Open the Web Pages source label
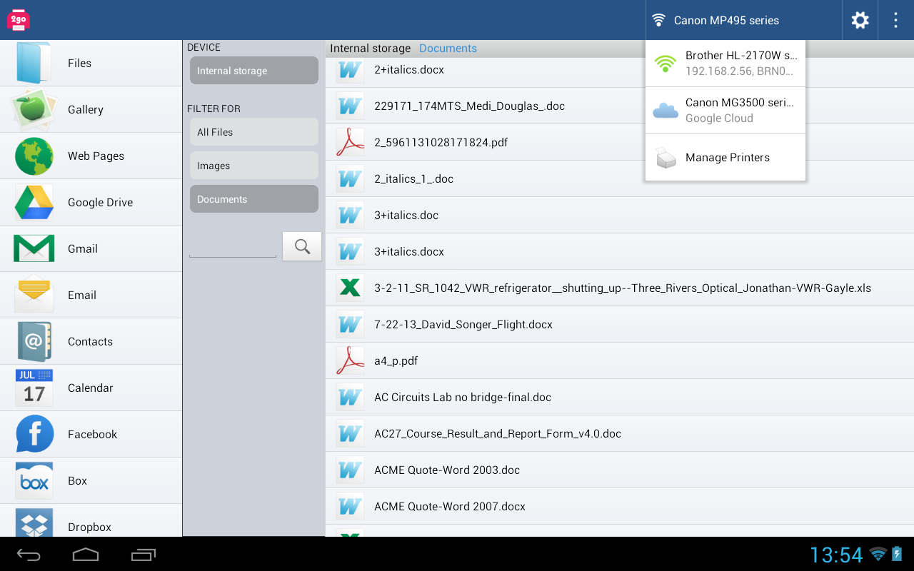Screen dimensions: 914x571 pyautogui.click(x=96, y=156)
